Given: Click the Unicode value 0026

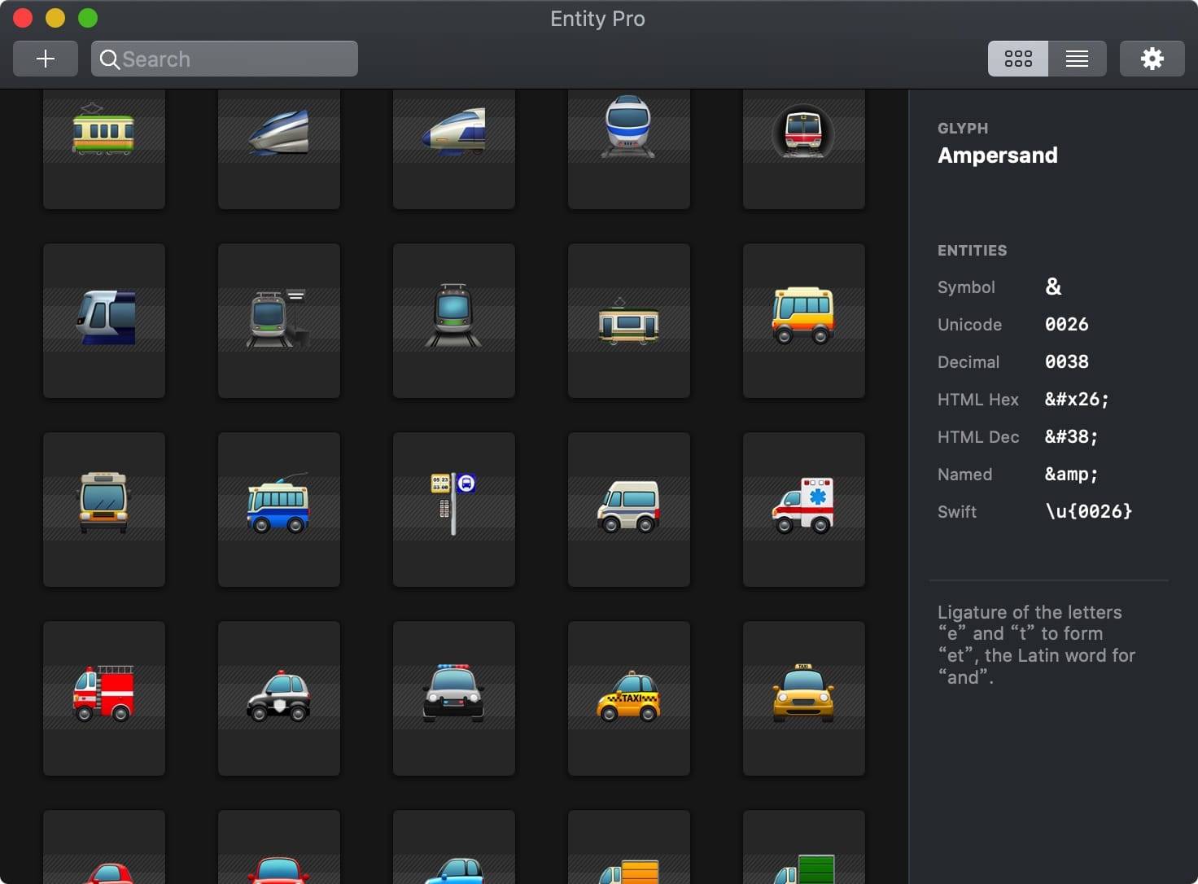Looking at the screenshot, I should [1067, 324].
